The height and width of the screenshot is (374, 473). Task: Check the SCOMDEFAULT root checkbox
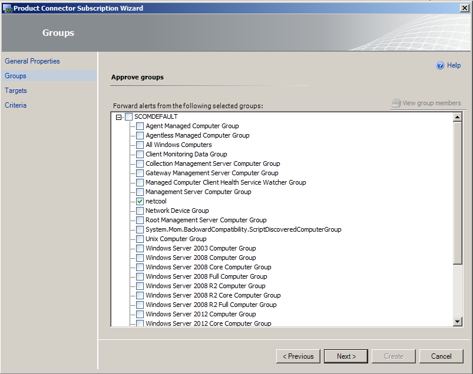coord(129,116)
